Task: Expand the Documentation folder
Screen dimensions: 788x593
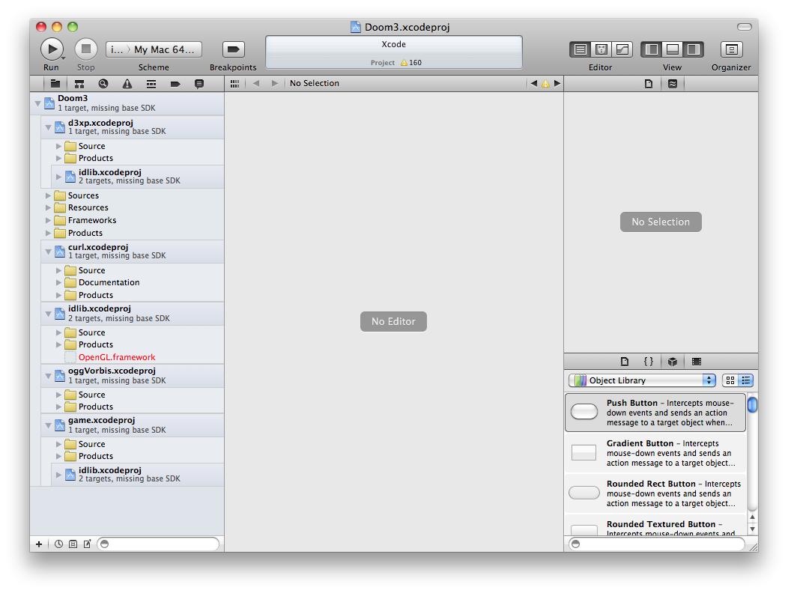Action: click(58, 282)
